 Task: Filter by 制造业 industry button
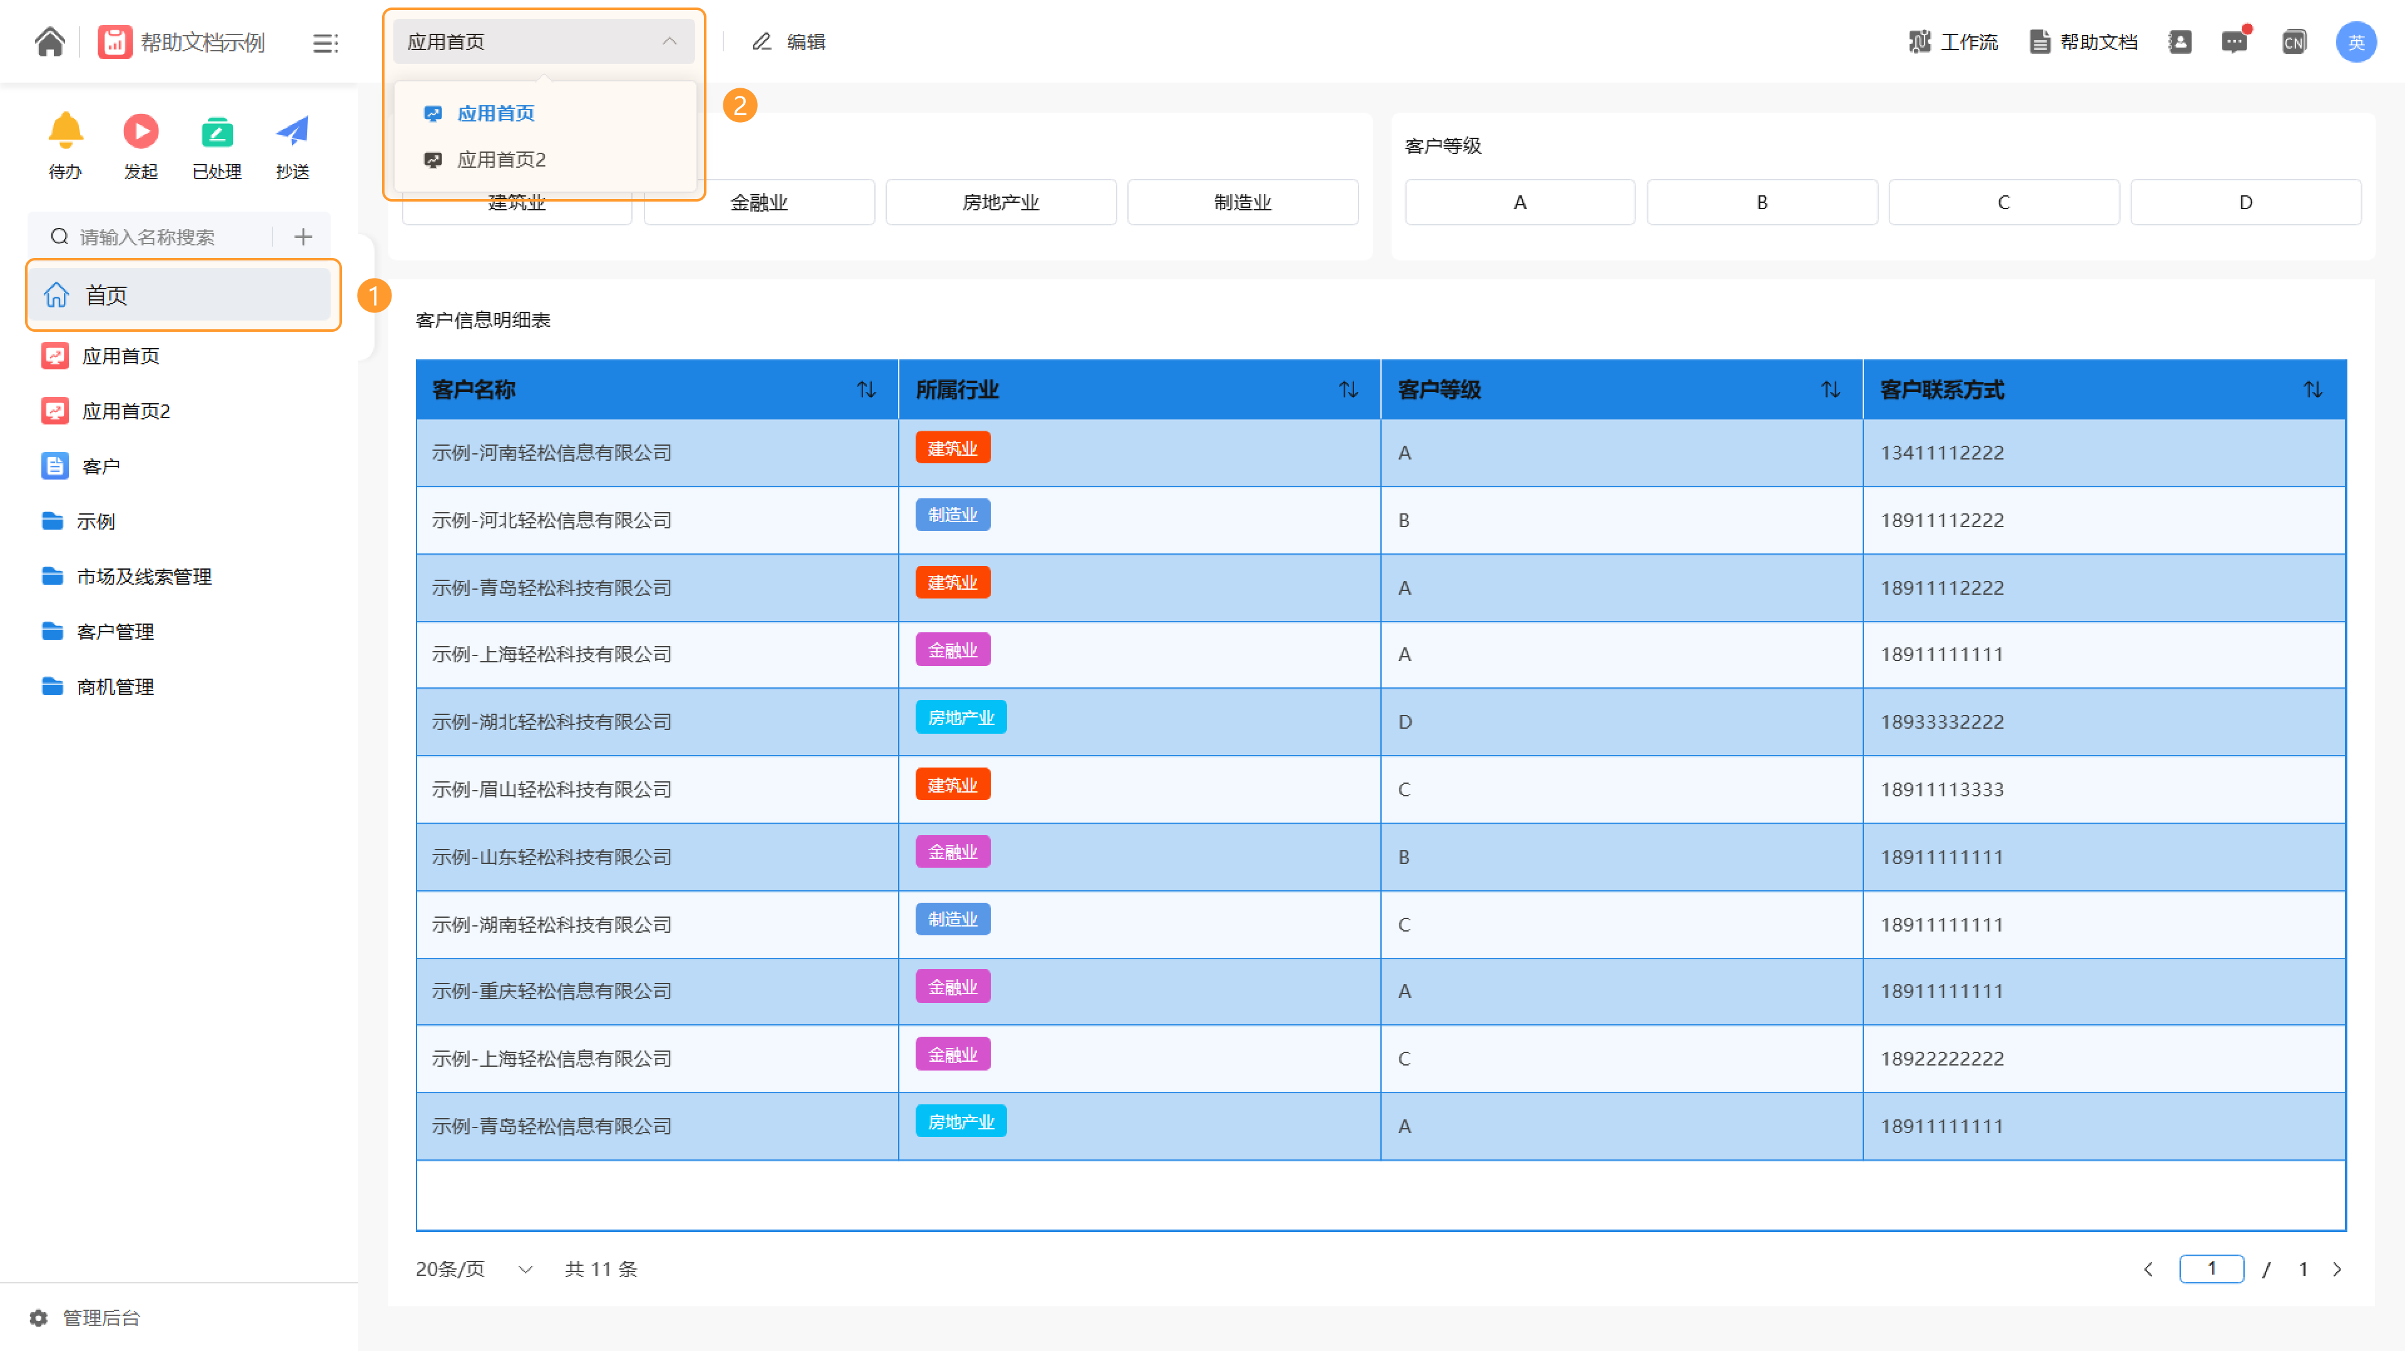click(1243, 202)
